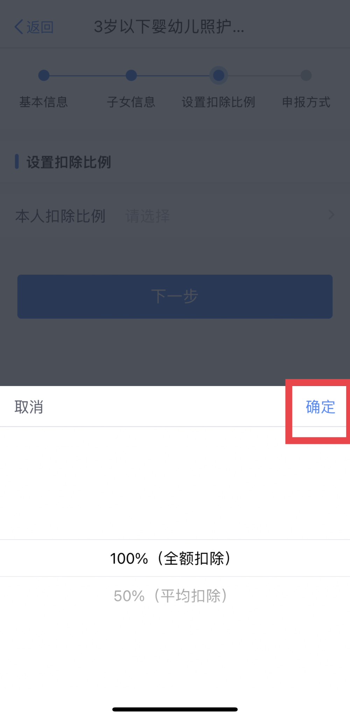Click the 请选择 placeholder field
350x718 pixels.
pyautogui.click(x=147, y=216)
